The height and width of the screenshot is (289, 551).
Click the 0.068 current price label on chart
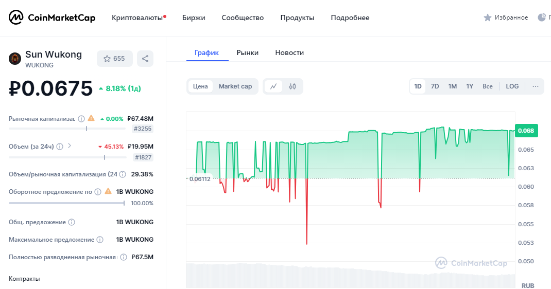(x=526, y=131)
